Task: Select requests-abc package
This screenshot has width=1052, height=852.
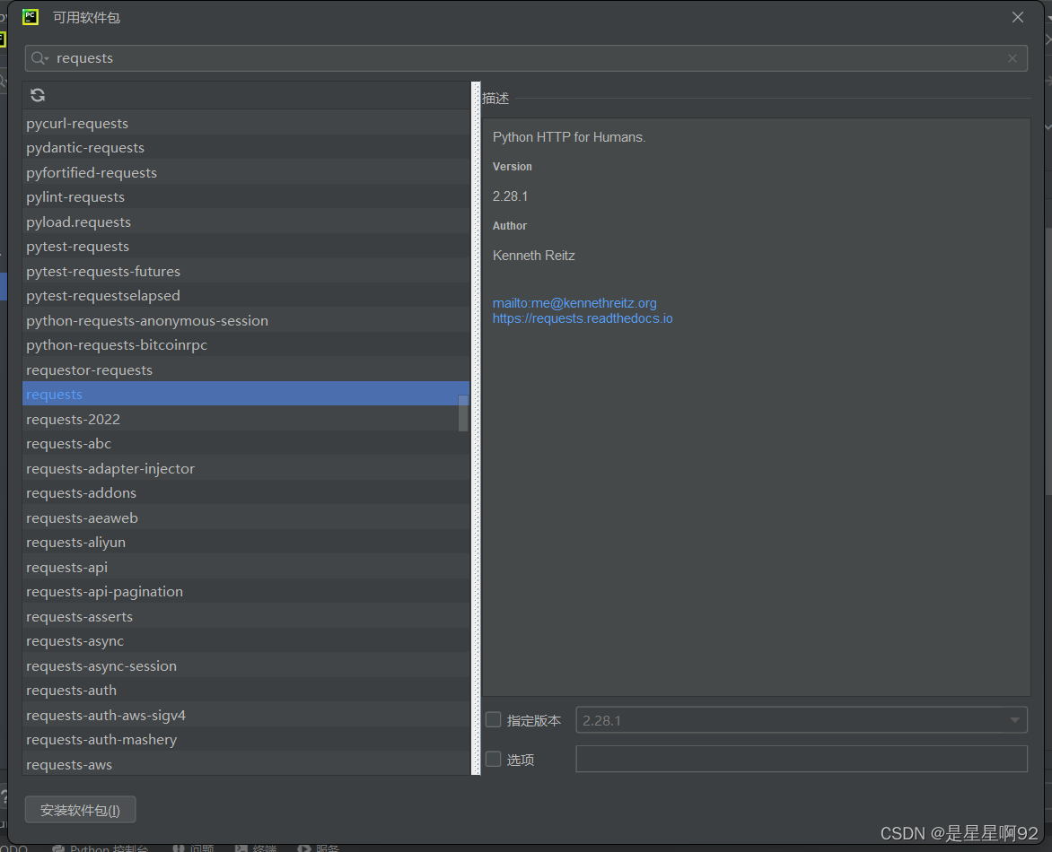Action: [246, 444]
